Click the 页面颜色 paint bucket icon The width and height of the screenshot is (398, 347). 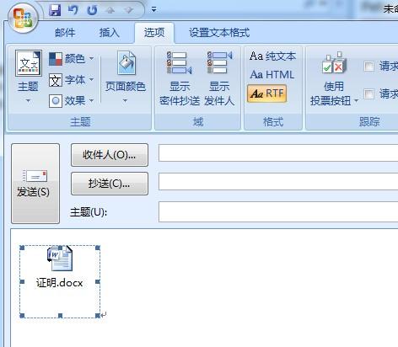(126, 63)
